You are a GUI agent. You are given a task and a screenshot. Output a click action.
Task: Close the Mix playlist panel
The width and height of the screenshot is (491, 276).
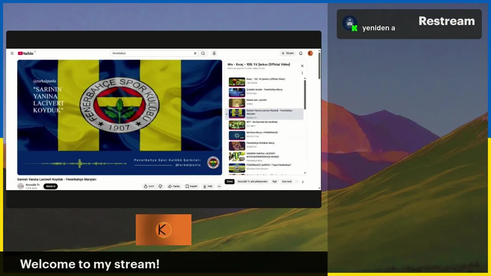coord(302,66)
